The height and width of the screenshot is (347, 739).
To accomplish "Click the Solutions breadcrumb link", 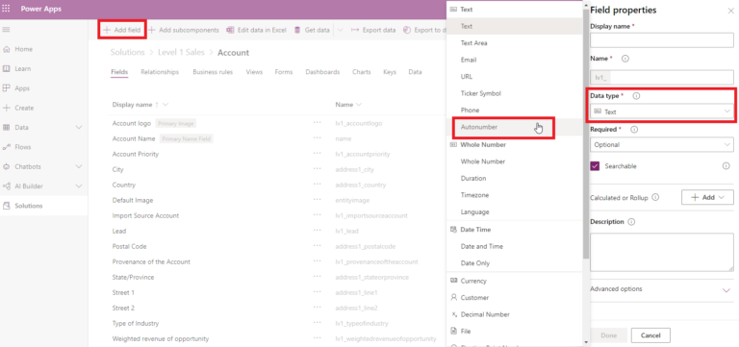I will [127, 52].
